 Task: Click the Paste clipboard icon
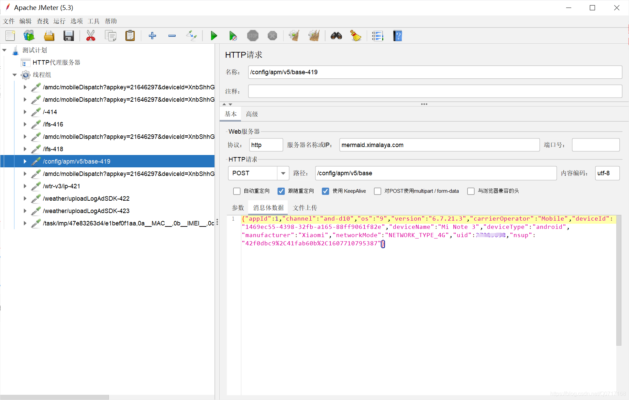(x=130, y=36)
